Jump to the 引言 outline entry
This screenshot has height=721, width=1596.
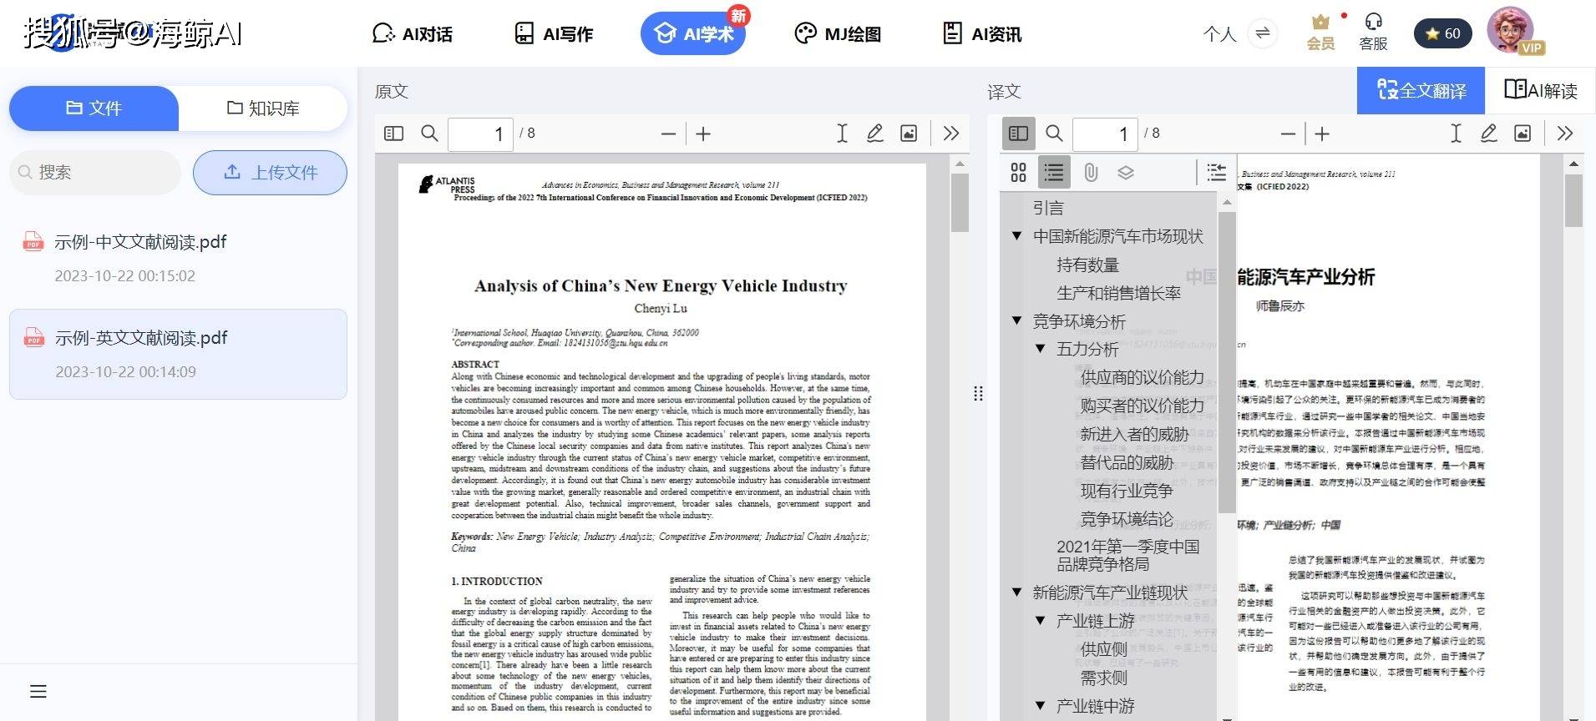tap(1048, 208)
